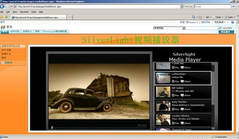Click the blue help icon on page
239x139 pixels.
pos(232,22)
